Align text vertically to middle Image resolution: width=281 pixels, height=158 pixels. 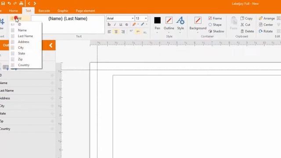pos(138,32)
